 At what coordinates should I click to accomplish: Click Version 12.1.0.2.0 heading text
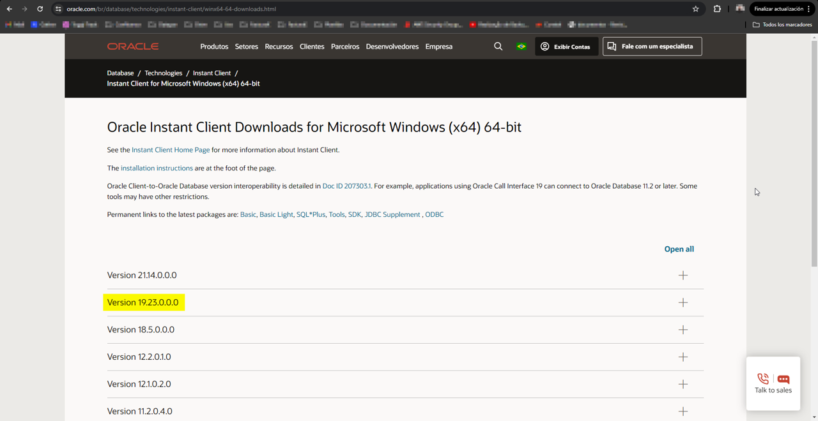coord(139,384)
